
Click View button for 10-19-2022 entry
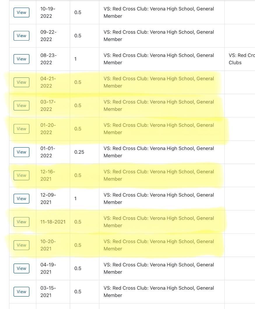[x=22, y=13]
